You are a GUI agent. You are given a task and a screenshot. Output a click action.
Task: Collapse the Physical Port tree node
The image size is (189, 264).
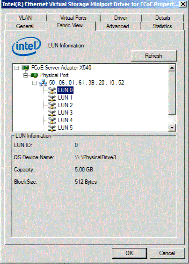(25, 75)
